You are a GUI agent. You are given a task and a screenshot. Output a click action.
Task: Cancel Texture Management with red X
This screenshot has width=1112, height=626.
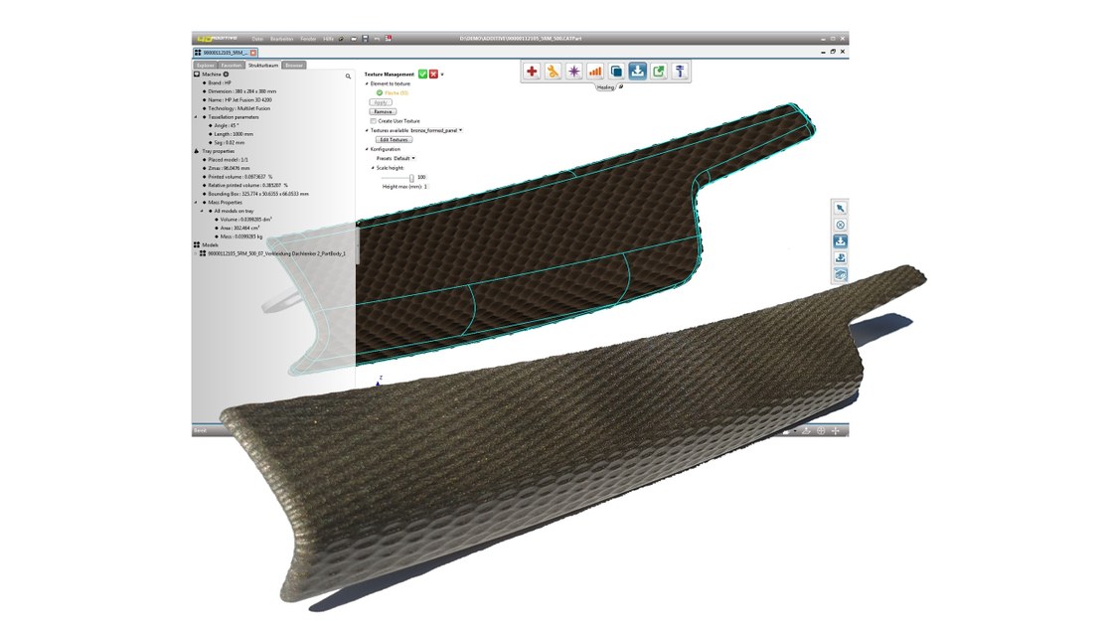point(433,74)
